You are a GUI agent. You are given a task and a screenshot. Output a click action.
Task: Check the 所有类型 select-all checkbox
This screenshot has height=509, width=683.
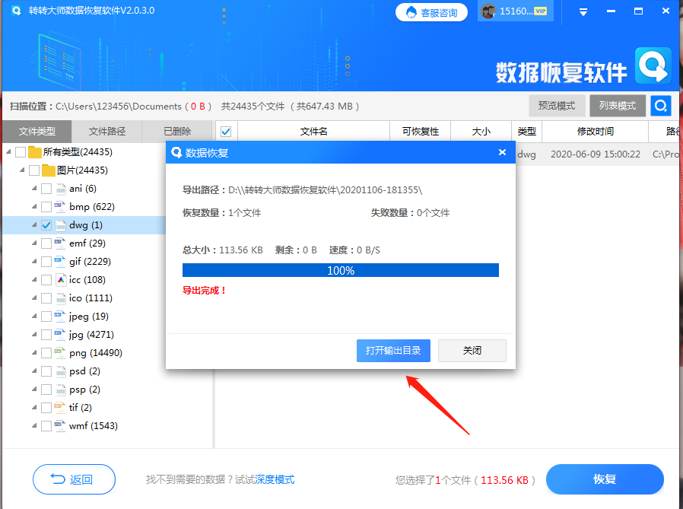click(x=20, y=151)
